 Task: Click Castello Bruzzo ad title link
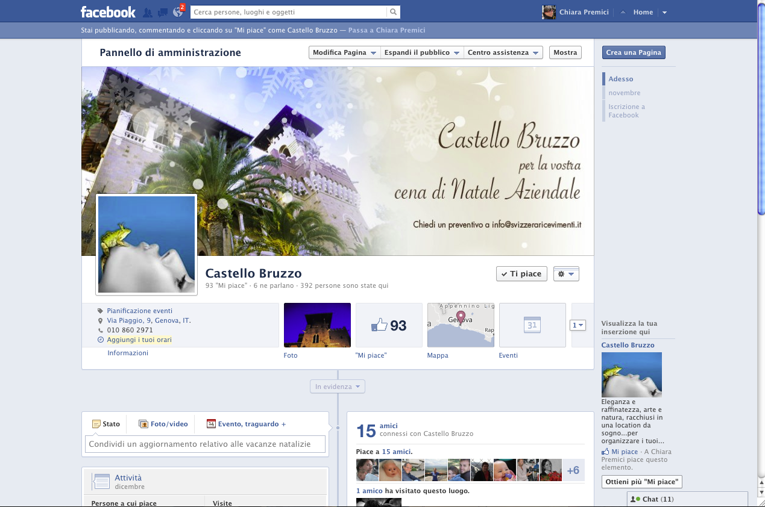pos(628,345)
